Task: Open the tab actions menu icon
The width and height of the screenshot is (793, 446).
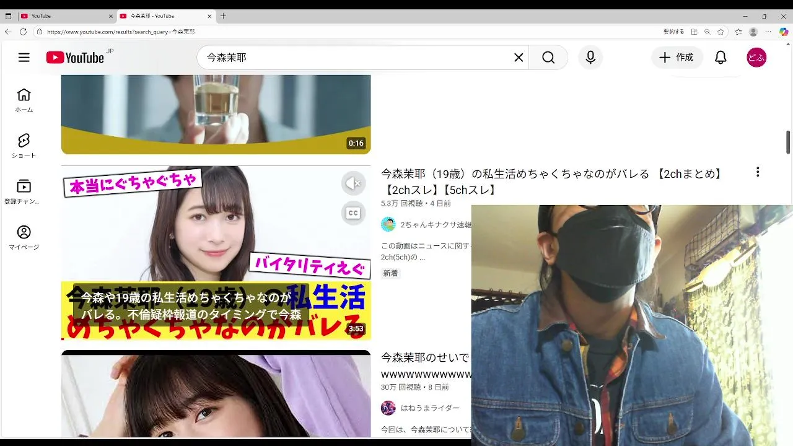Action: [9, 16]
